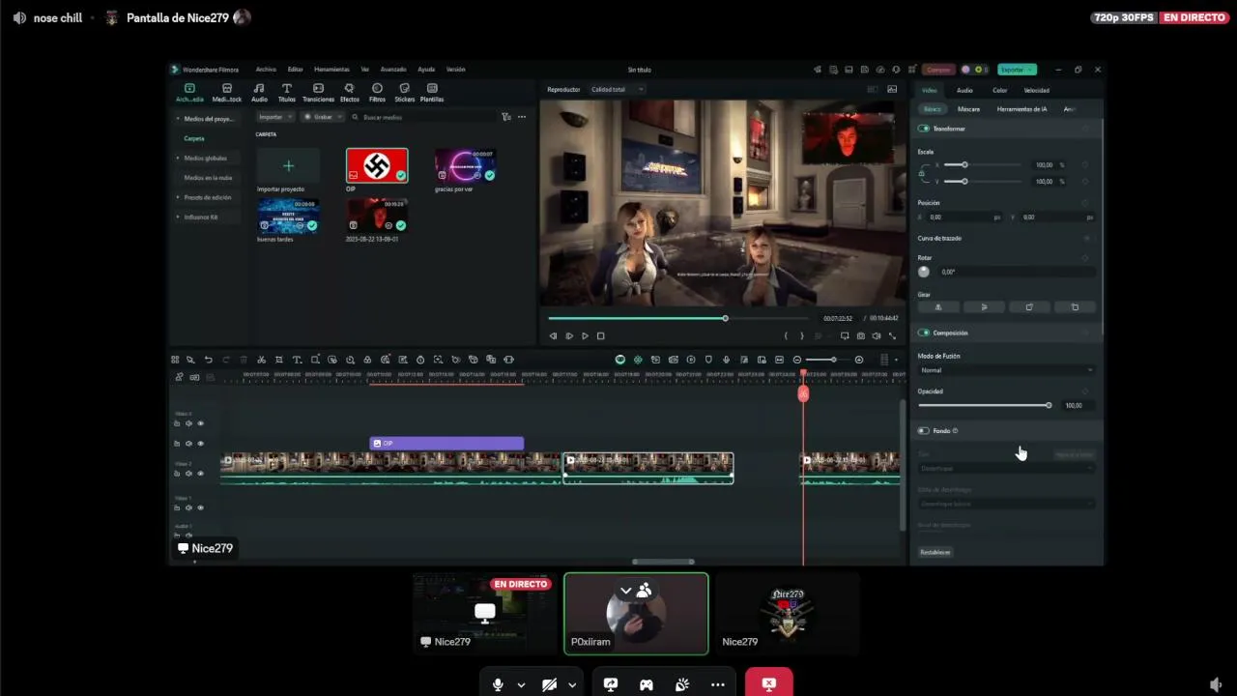The height and width of the screenshot is (696, 1237).
Task: Disconnect from the Discord call
Action: click(x=768, y=682)
